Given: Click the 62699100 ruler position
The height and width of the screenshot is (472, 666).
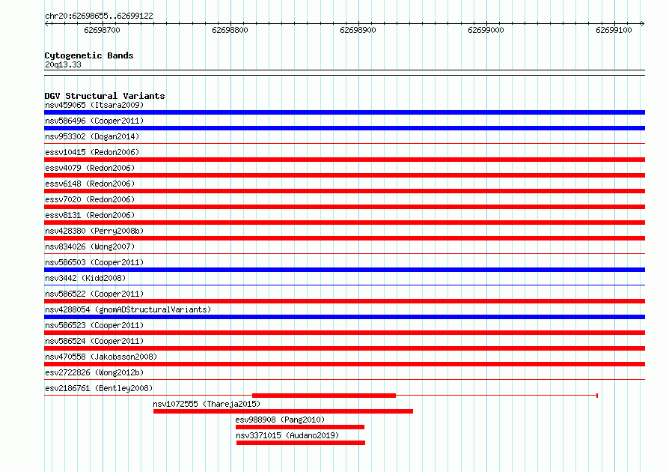Looking at the screenshot, I should (614, 30).
